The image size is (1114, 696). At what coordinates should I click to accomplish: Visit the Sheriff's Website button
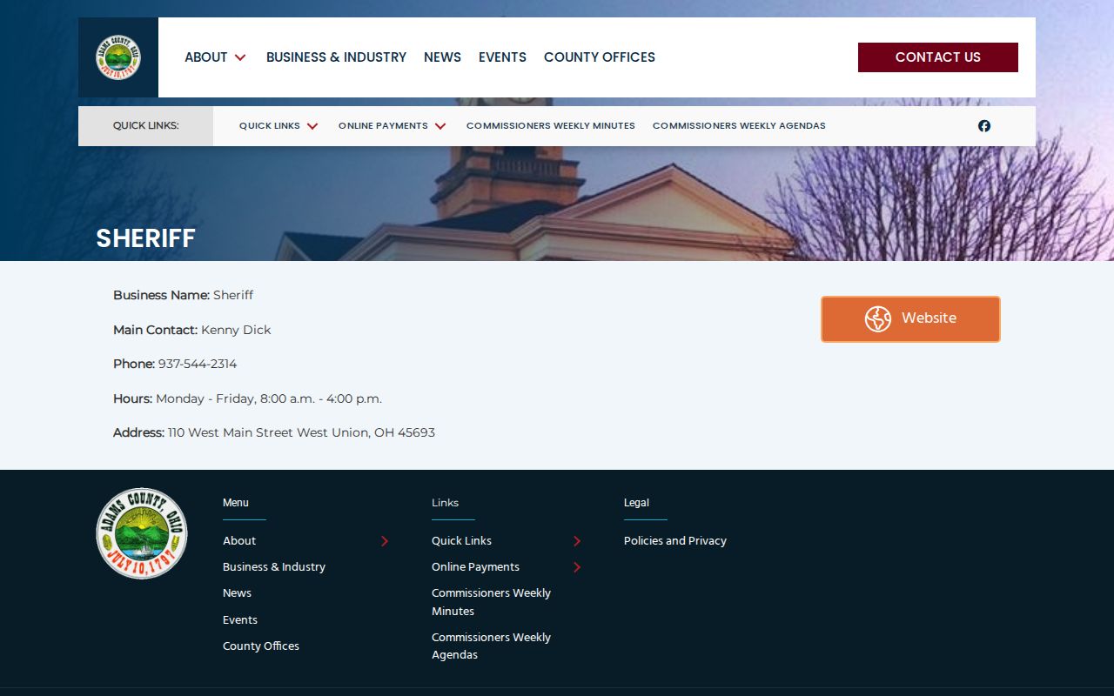point(910,319)
